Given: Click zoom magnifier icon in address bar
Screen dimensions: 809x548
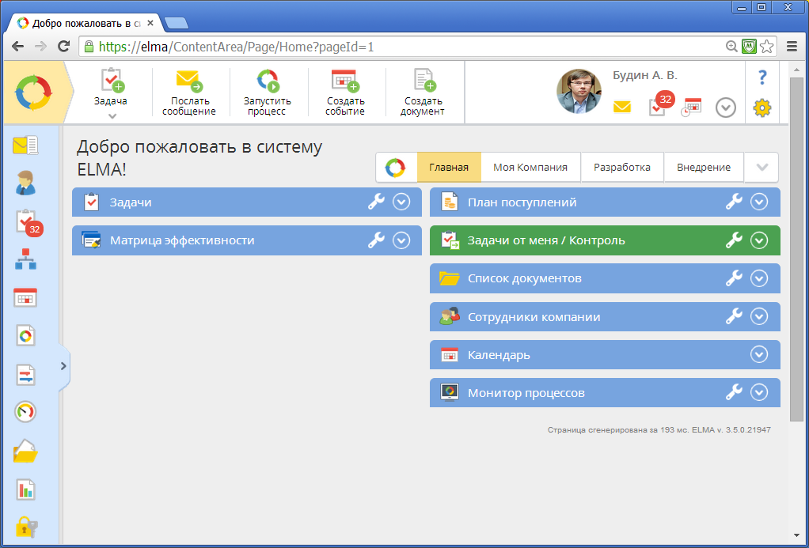Looking at the screenshot, I should point(731,47).
